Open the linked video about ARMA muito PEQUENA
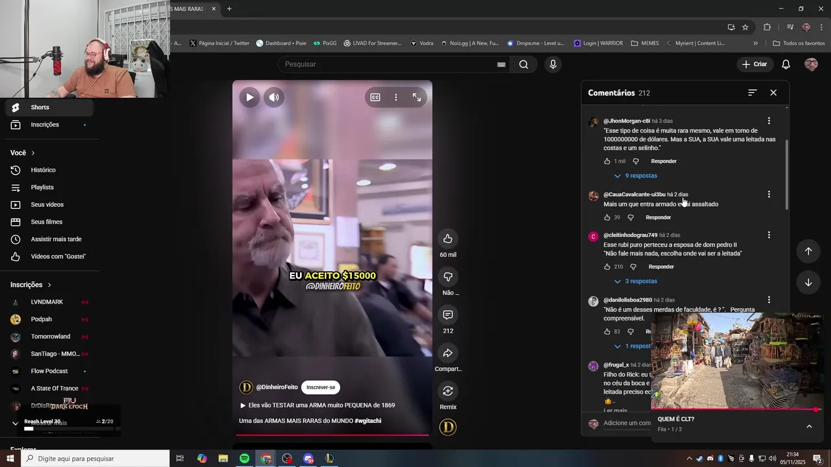Screen dimensions: 831x467 (317, 405)
